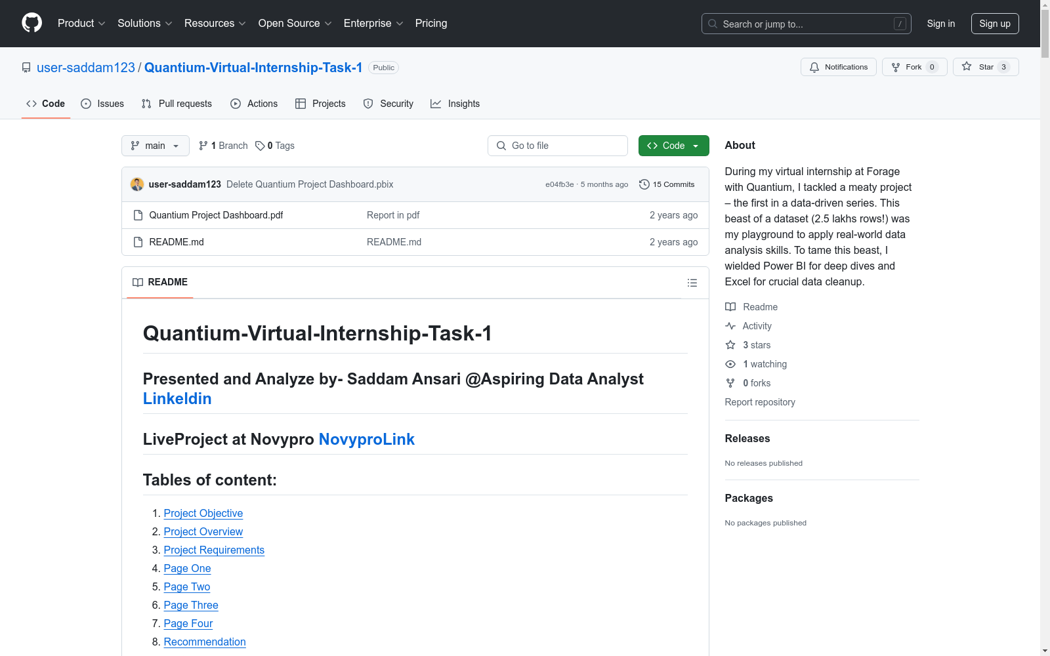Click the Fork icon

pyautogui.click(x=896, y=67)
